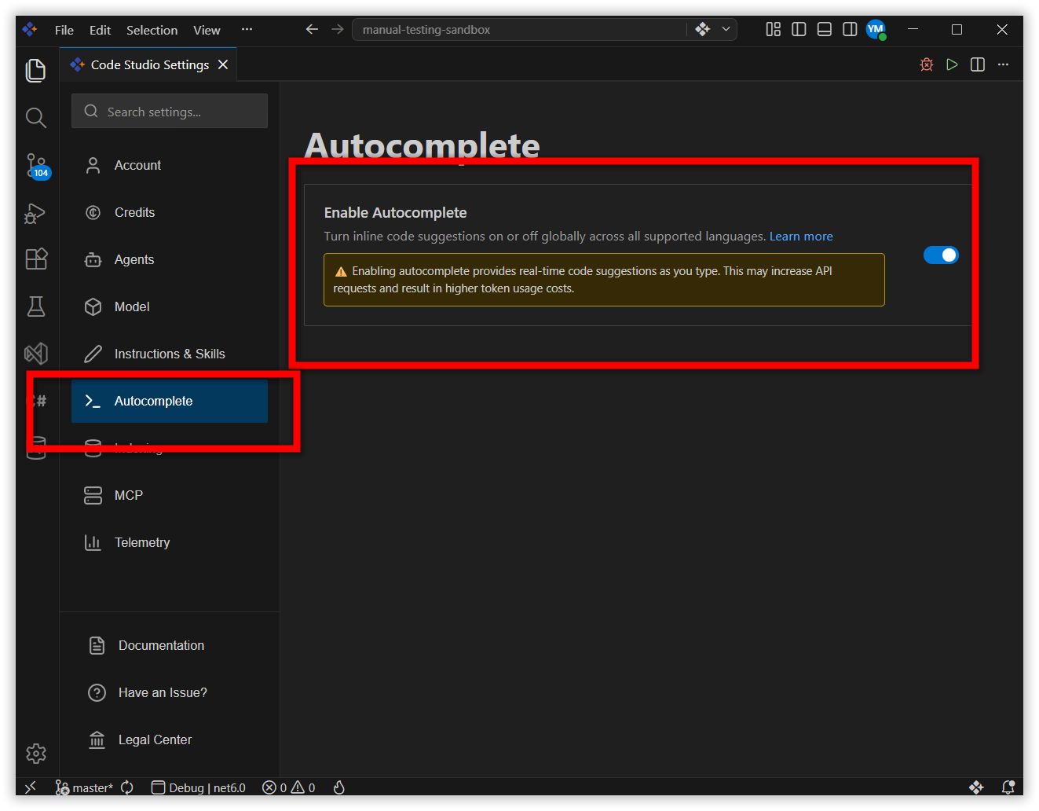Click the red debug bug icon in editor toolbar
The width and height of the screenshot is (1039, 811).
click(x=927, y=64)
